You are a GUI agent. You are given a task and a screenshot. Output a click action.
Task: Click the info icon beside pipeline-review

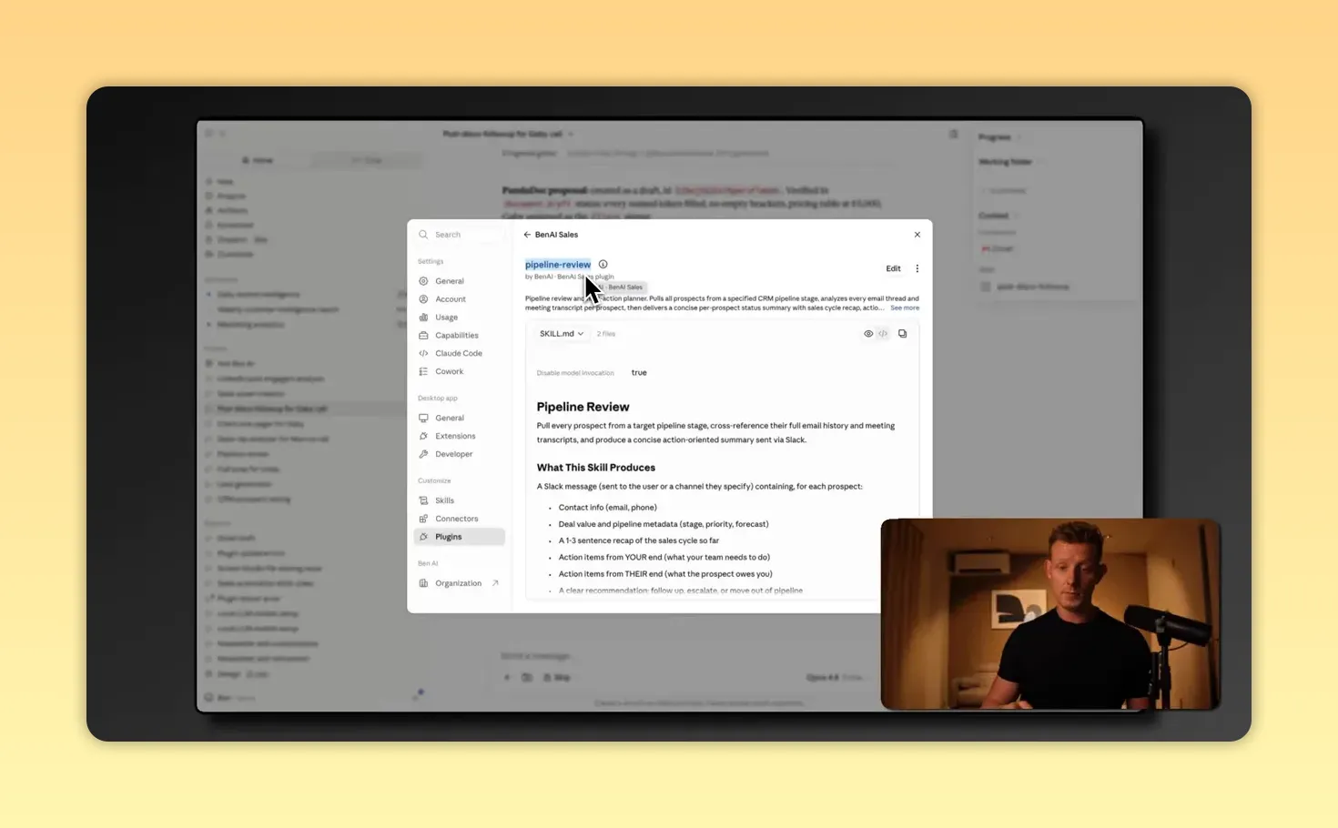coord(603,265)
